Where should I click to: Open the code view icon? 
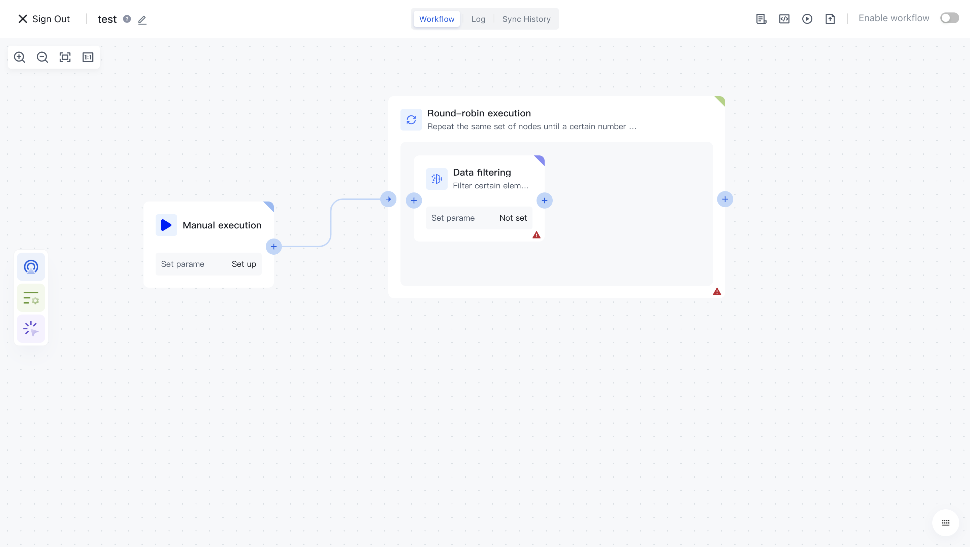click(x=784, y=19)
